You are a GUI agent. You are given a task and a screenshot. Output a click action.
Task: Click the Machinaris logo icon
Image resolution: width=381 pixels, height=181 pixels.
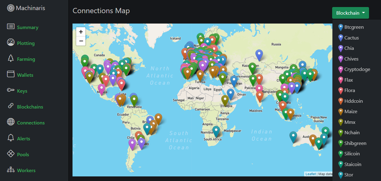(11, 8)
